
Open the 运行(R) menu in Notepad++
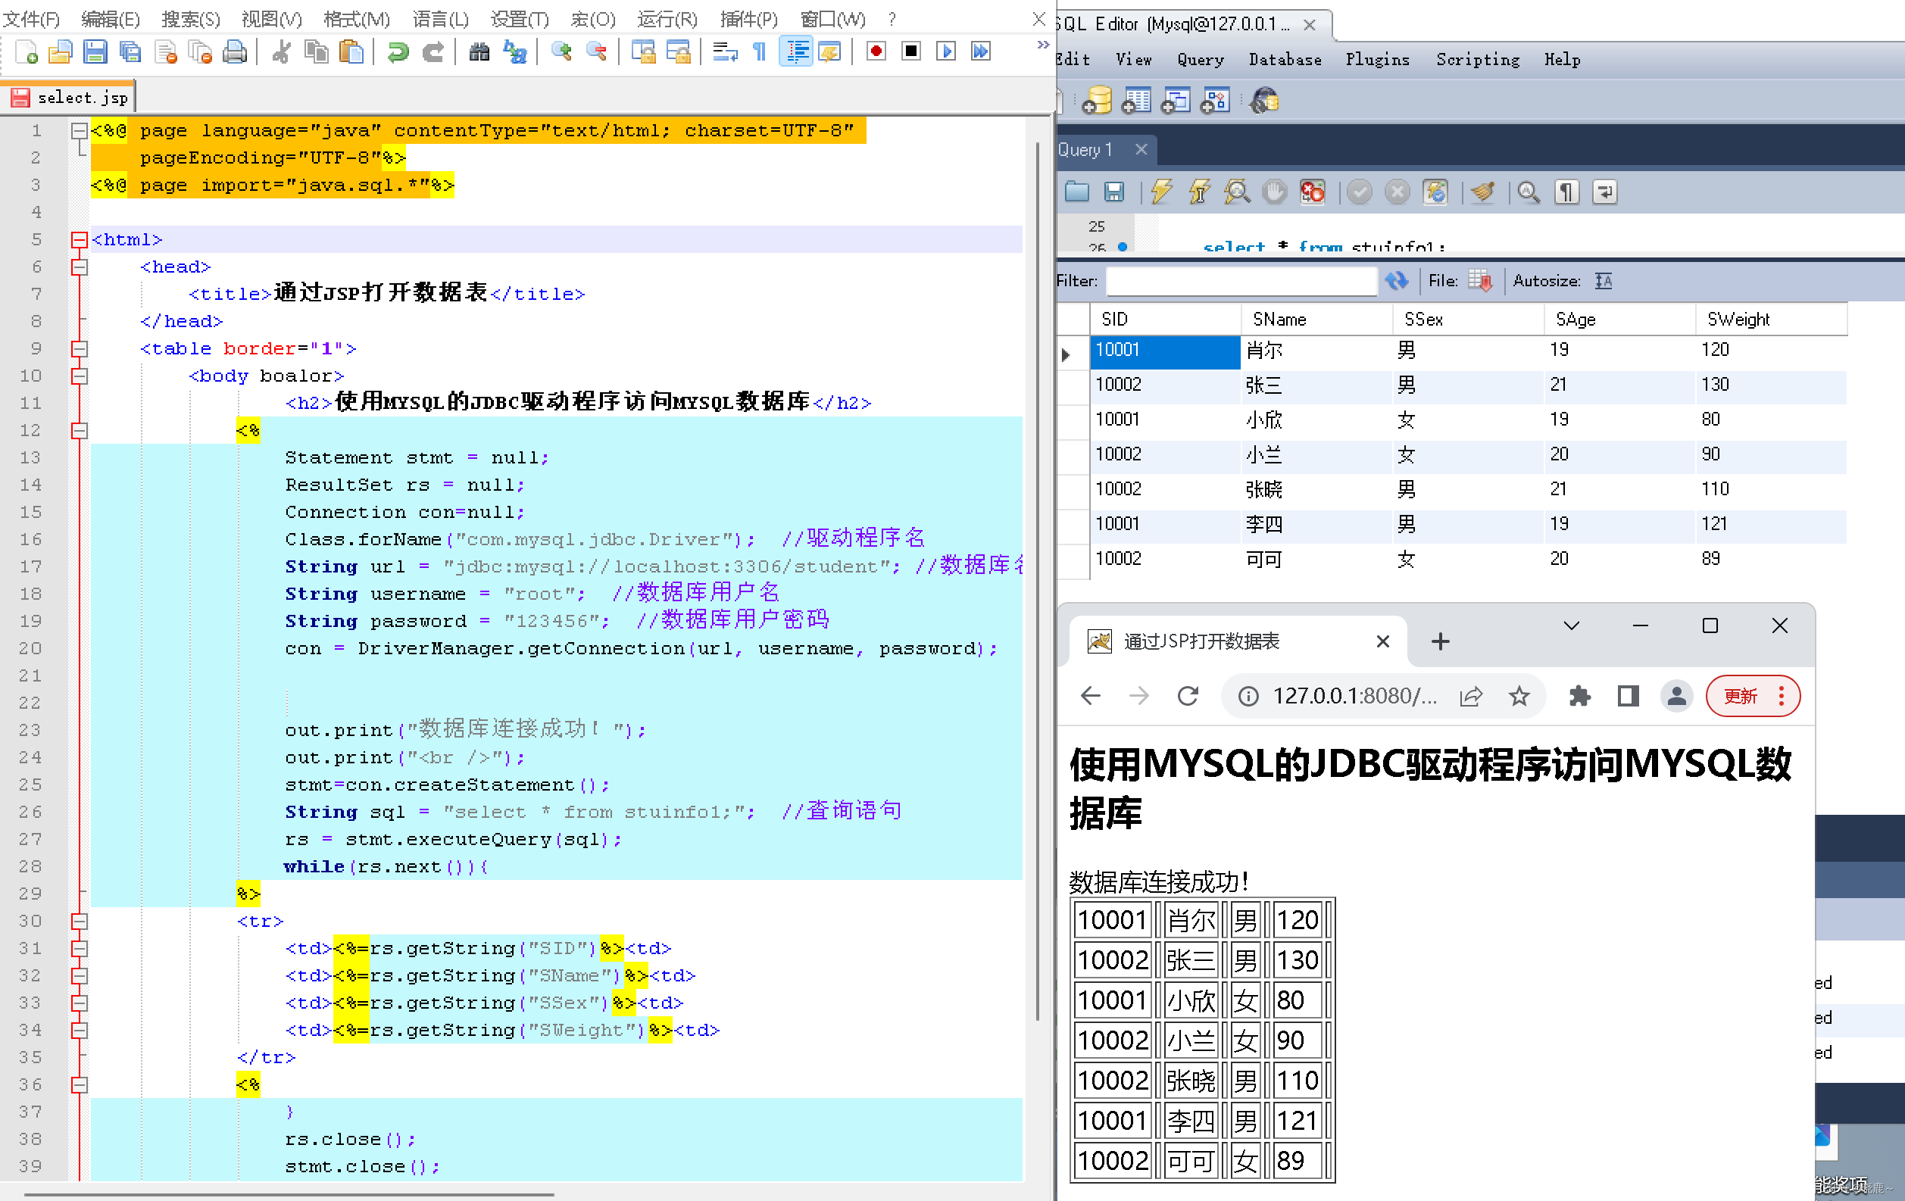tap(667, 18)
